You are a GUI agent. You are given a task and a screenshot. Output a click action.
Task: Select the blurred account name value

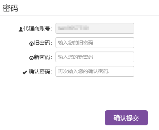click(73, 28)
